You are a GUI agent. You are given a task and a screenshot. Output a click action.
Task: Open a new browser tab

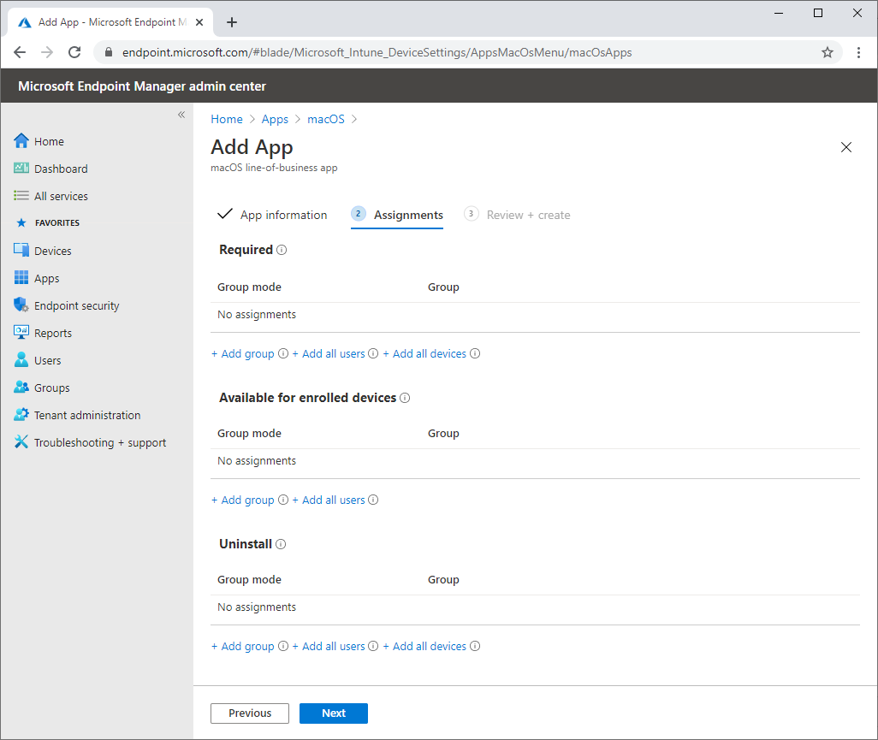[232, 22]
